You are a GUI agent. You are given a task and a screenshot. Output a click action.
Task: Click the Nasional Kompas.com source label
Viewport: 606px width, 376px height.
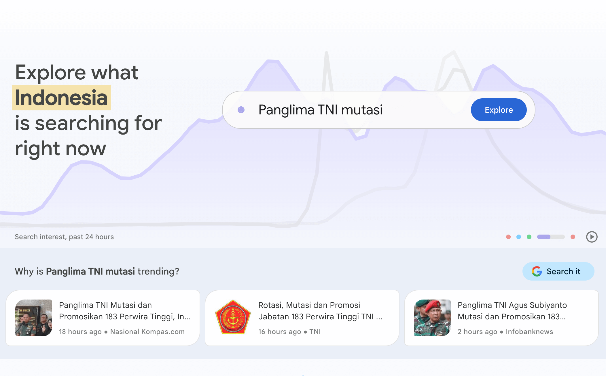pyautogui.click(x=147, y=332)
